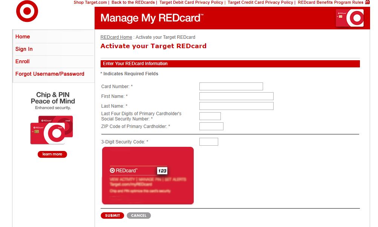Click the small red icon after Program Rules

367,2
